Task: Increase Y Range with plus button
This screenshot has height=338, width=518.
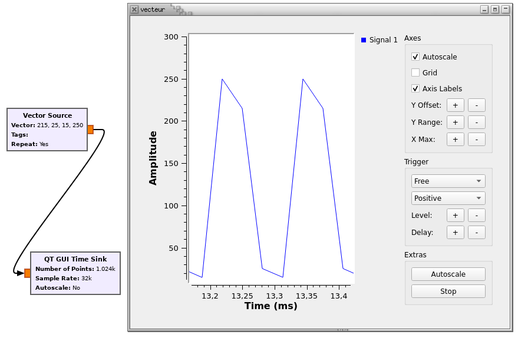Action: pyautogui.click(x=455, y=122)
